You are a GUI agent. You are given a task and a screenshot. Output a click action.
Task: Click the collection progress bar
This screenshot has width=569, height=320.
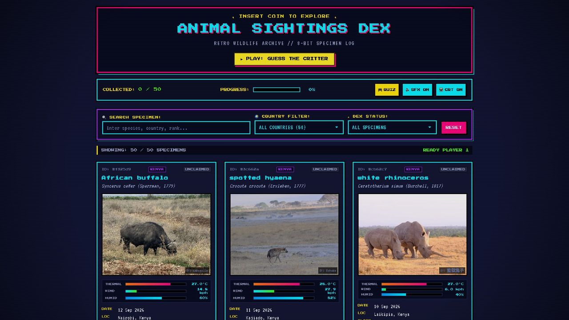click(x=276, y=90)
